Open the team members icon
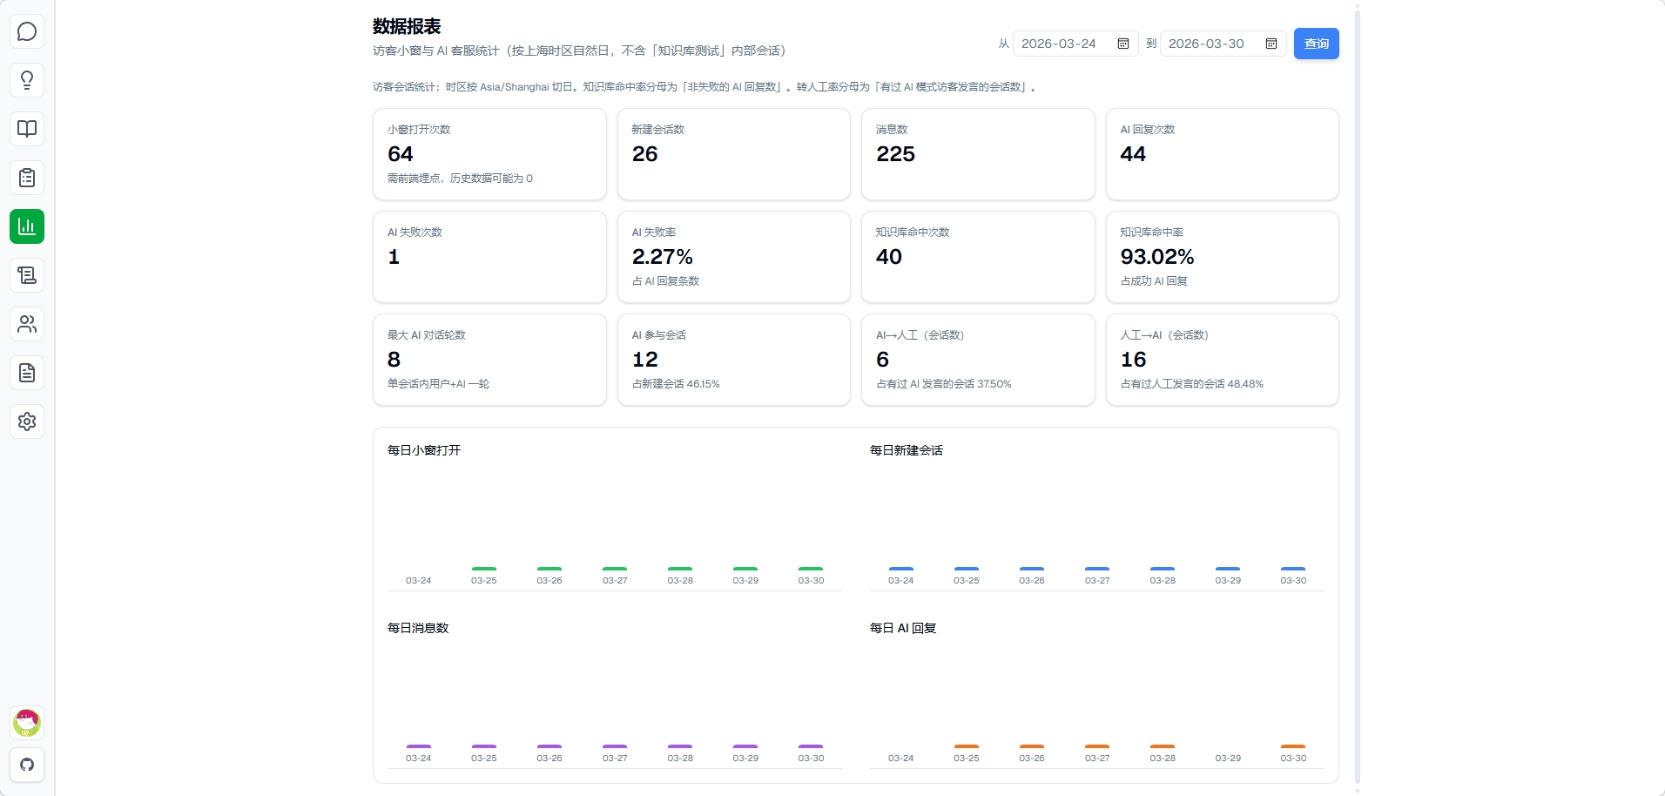1665x796 pixels. (x=27, y=324)
